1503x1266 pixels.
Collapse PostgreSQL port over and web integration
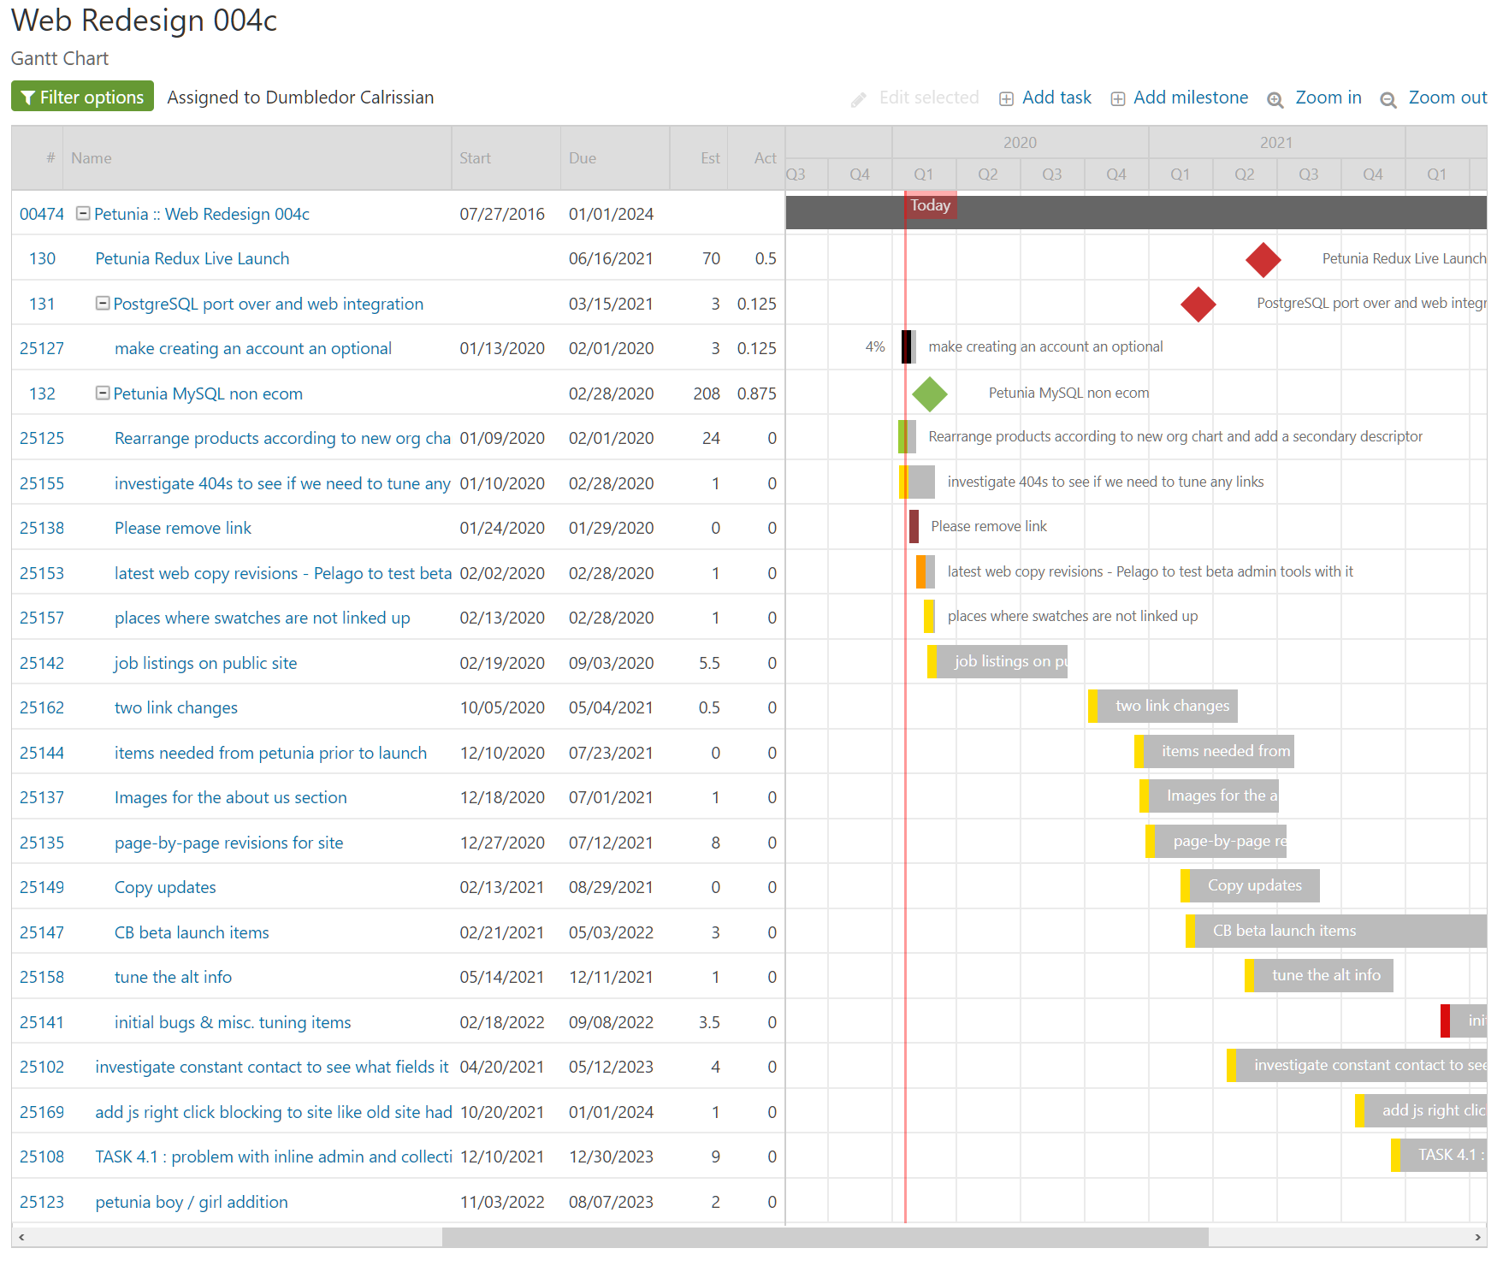[102, 303]
